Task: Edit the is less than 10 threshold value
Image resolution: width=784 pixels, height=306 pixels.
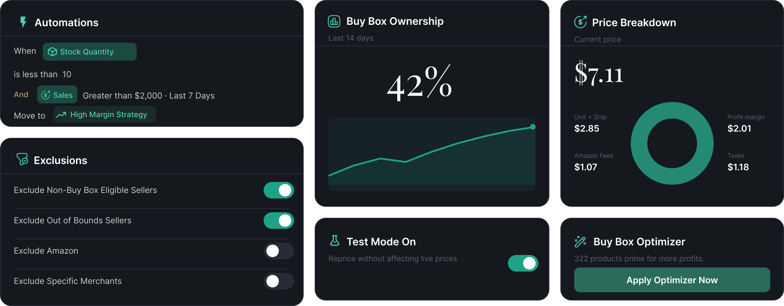Action: [x=67, y=74]
